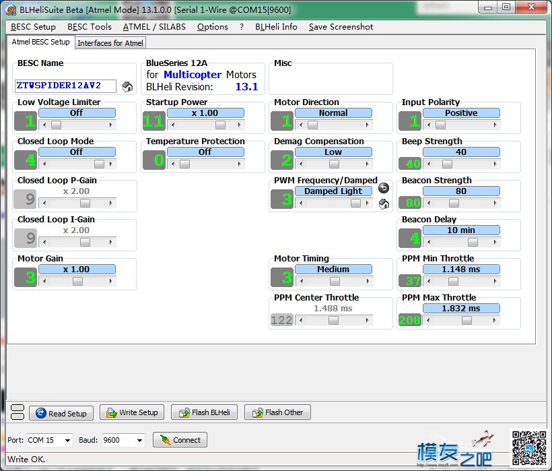552x471 pixels.
Task: Click the Closed Loop P-Gain slider thumb
Action: (85, 203)
